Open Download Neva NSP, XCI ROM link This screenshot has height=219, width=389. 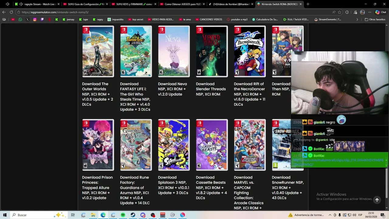coord(172,89)
